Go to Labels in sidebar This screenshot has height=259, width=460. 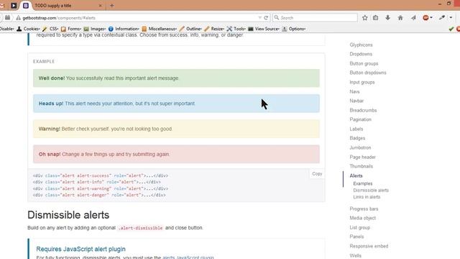(356, 129)
